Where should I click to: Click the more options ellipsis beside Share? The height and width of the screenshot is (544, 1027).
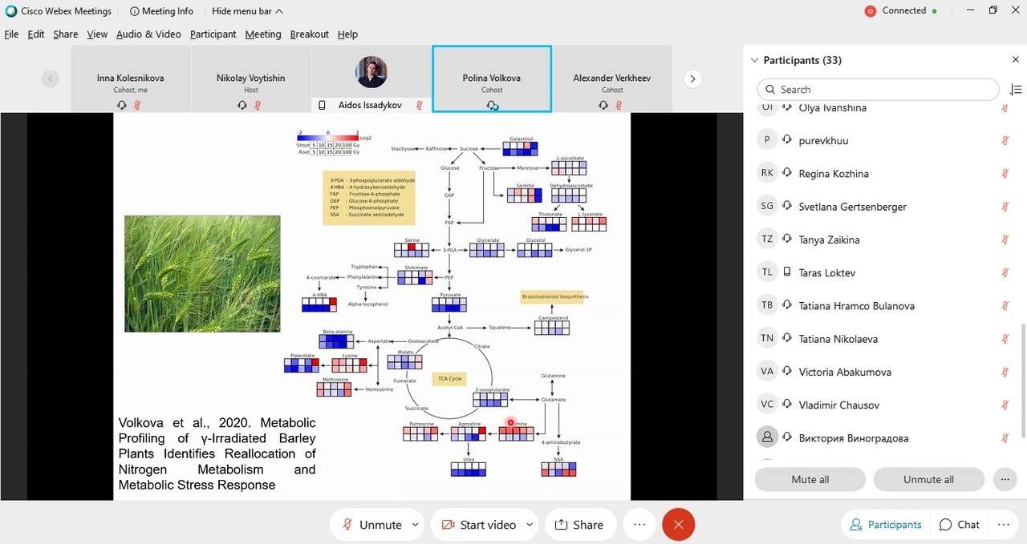[639, 525]
